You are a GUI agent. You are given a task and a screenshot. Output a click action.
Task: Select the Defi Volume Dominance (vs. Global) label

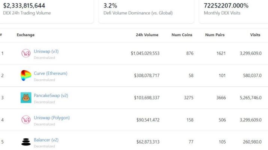[138, 13]
